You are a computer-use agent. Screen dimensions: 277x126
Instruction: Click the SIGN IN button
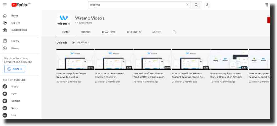(15, 69)
